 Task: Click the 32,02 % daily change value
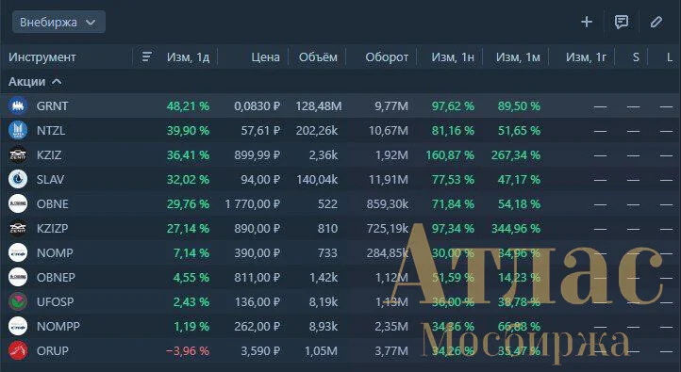tap(188, 180)
